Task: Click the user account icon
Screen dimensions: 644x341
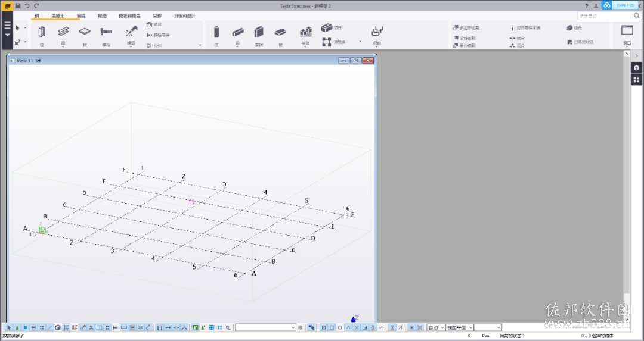Action: tap(596, 6)
